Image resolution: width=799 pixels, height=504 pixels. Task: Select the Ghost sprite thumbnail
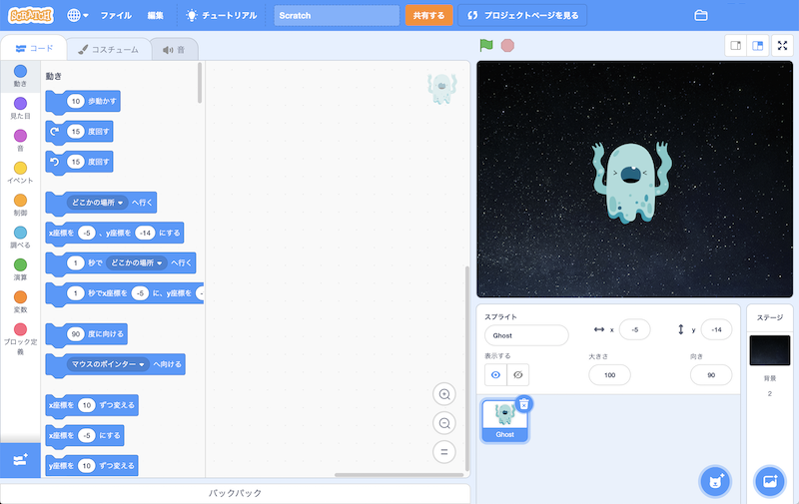pyautogui.click(x=504, y=420)
